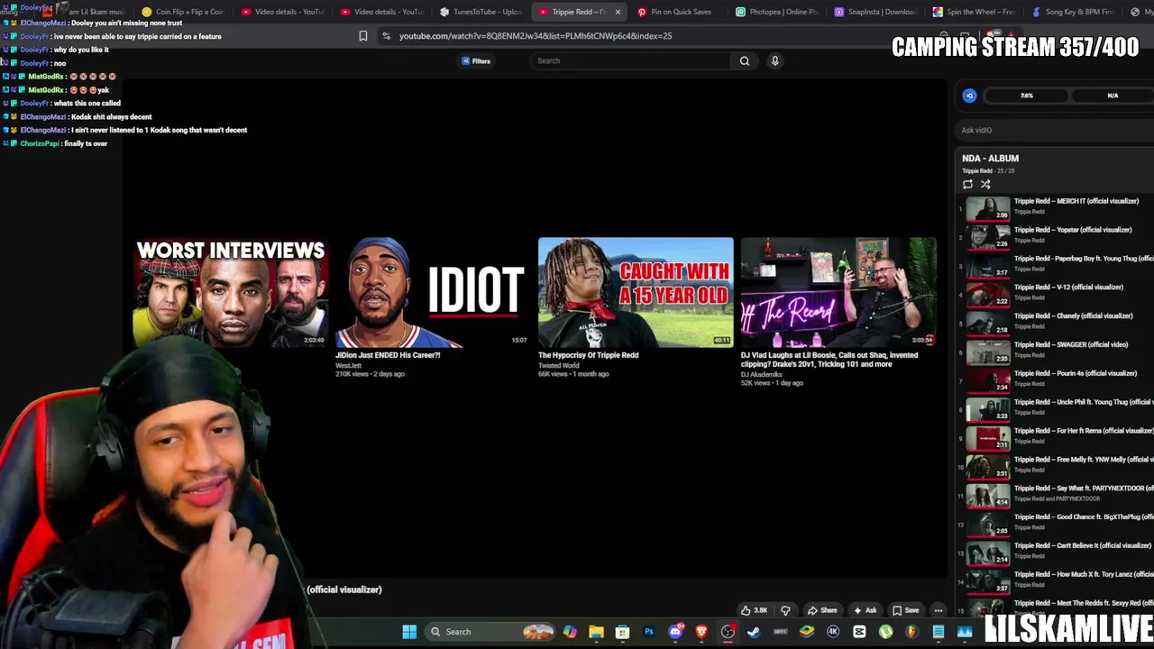
Task: Switch to the TunesToTube Upload tab
Action: coord(481,12)
